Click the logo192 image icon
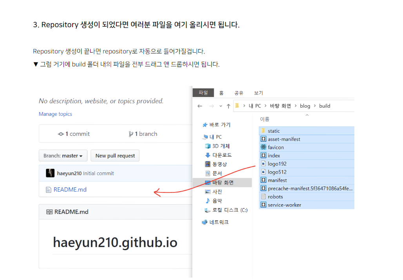 263,163
